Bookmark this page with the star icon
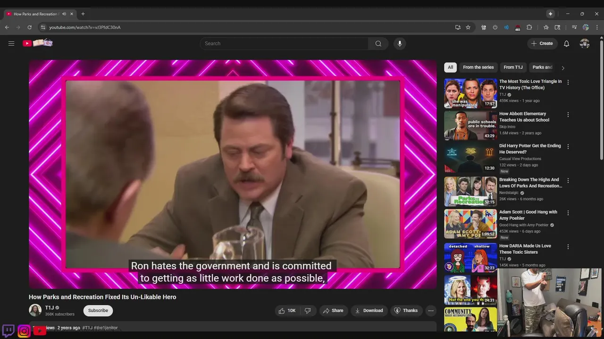Viewport: 604px width, 339px height. point(468,27)
